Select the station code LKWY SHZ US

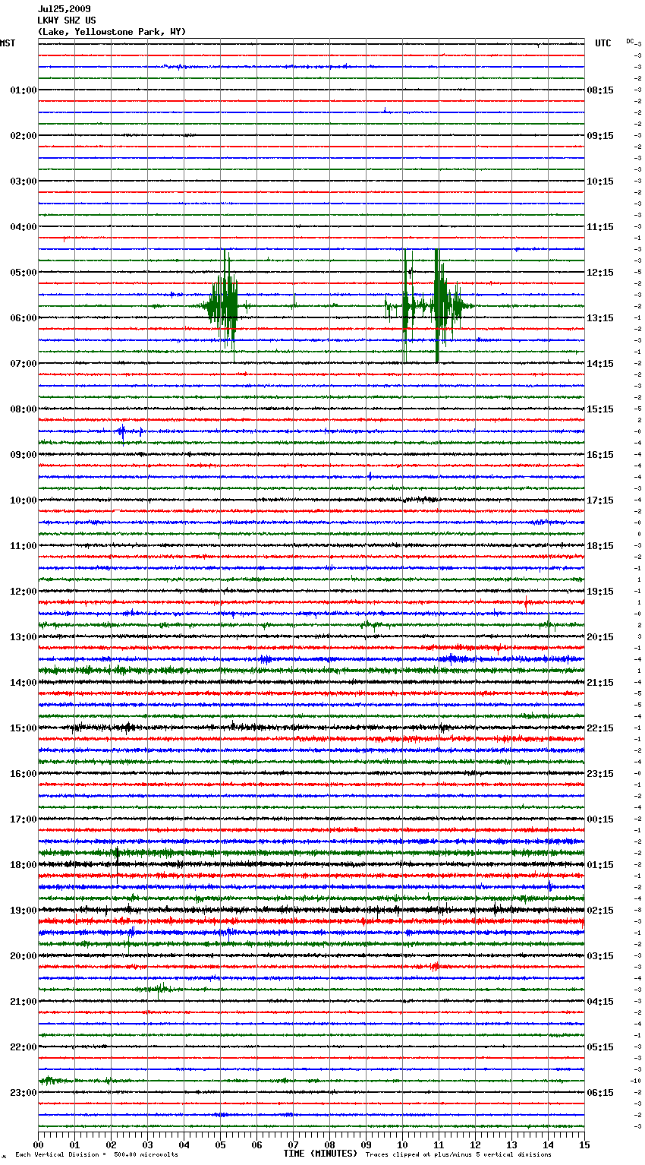(67, 21)
